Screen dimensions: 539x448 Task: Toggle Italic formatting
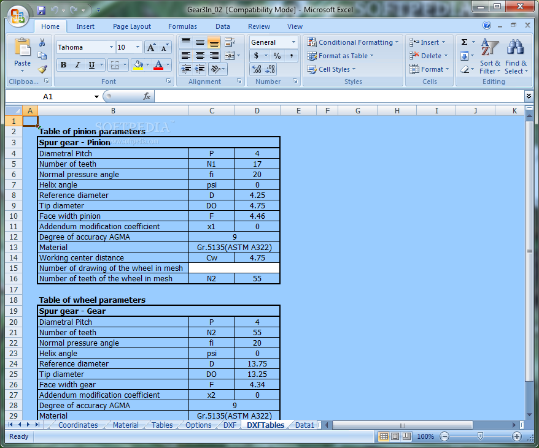point(77,65)
